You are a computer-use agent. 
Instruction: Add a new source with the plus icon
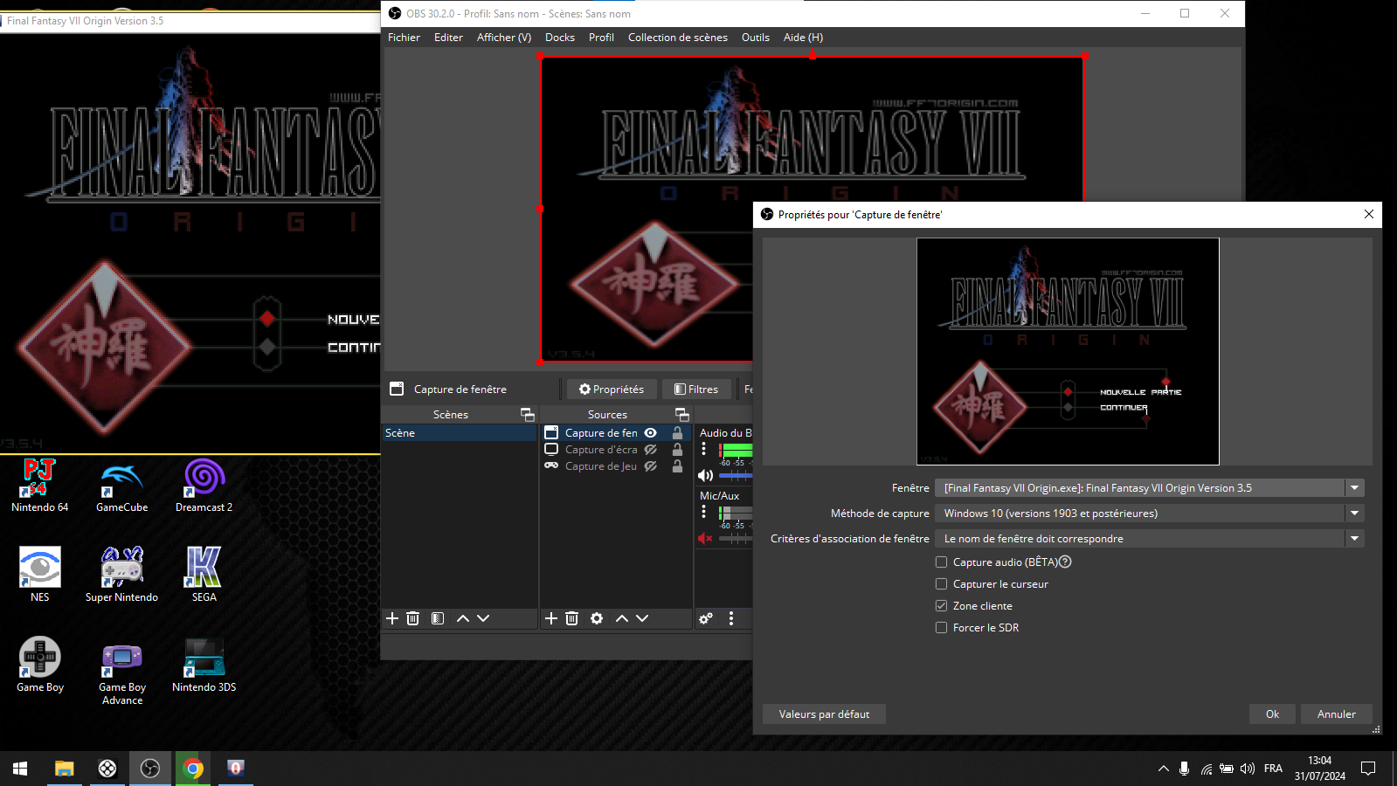tap(551, 618)
